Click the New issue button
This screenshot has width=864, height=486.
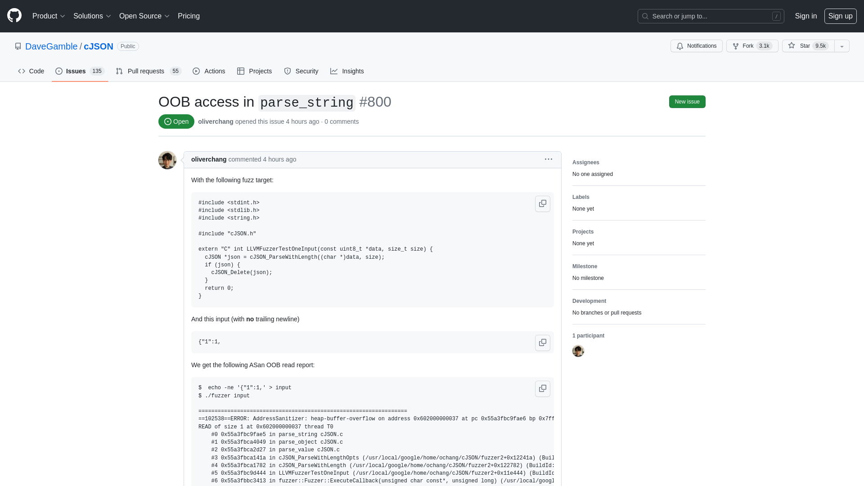(x=687, y=101)
